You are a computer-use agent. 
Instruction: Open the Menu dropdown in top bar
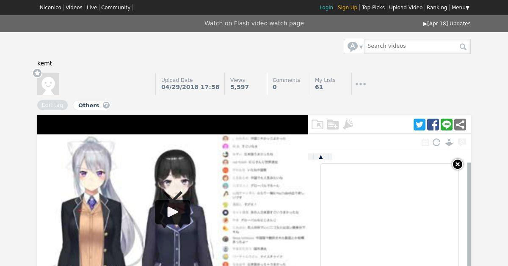461,8
